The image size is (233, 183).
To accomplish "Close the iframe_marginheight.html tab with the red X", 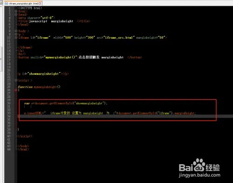I will pyautogui.click(x=40, y=3).
